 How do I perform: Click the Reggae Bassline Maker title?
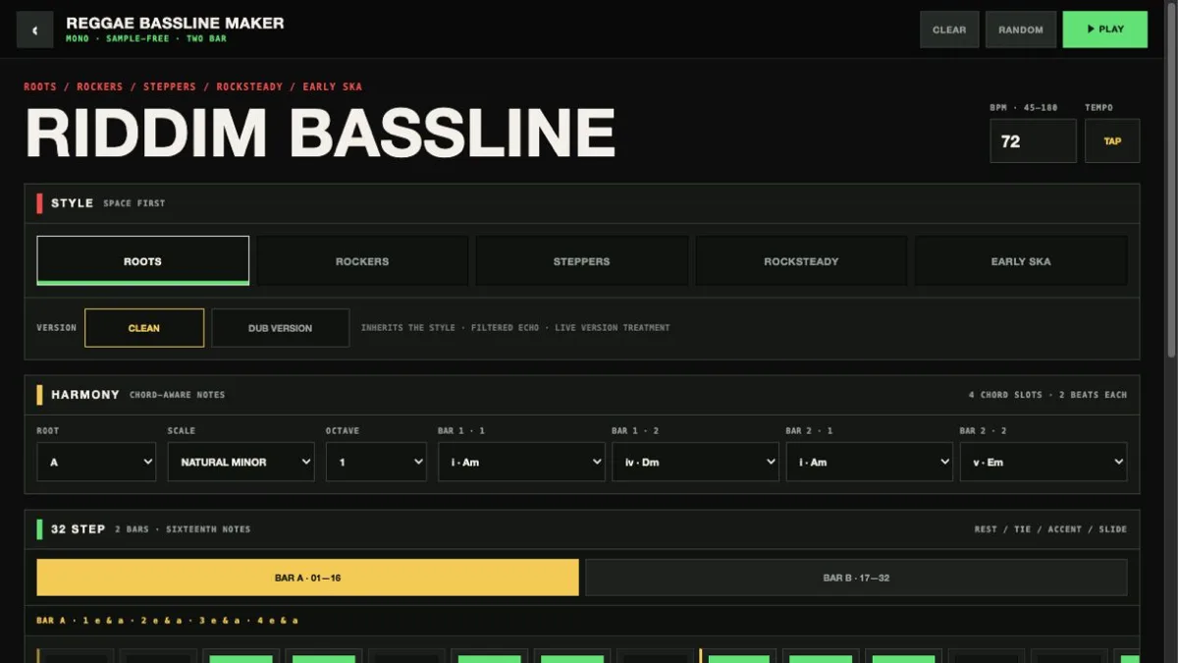(175, 23)
